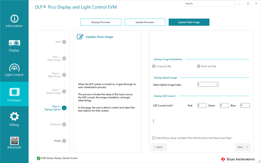Click the 'Startup Image Orientation' heading
This screenshot has width=261, height=163.
(168, 59)
